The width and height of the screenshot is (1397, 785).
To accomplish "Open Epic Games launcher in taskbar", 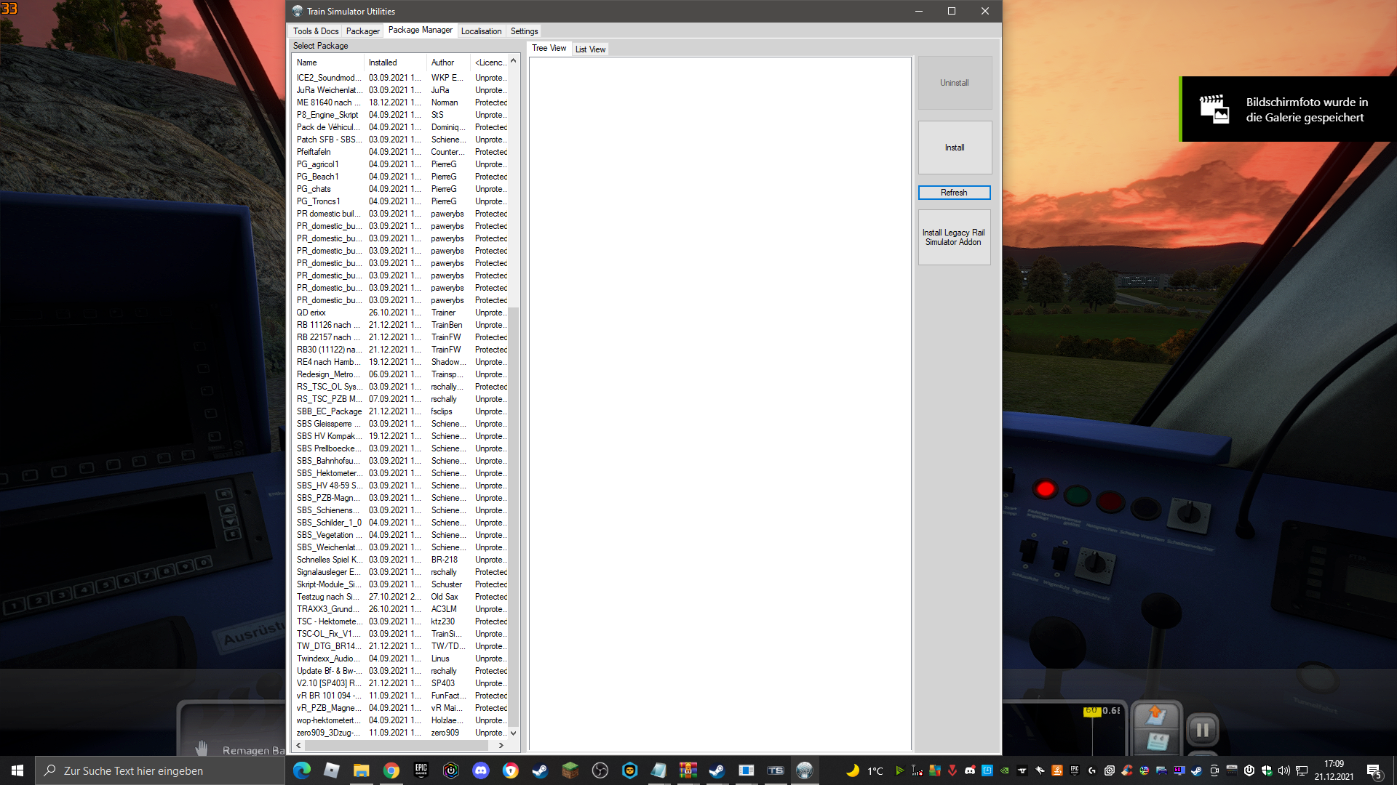I will coord(421,770).
